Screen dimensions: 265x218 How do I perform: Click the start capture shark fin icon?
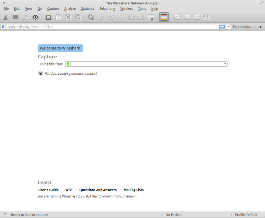(x=6, y=17)
